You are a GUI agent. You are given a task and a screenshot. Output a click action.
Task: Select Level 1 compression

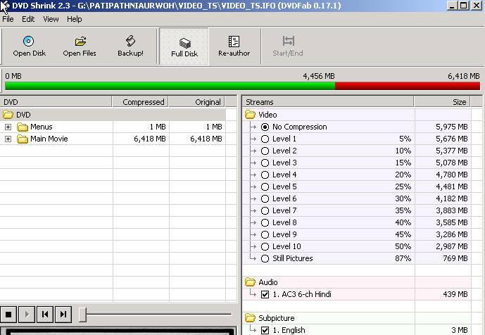click(x=265, y=139)
